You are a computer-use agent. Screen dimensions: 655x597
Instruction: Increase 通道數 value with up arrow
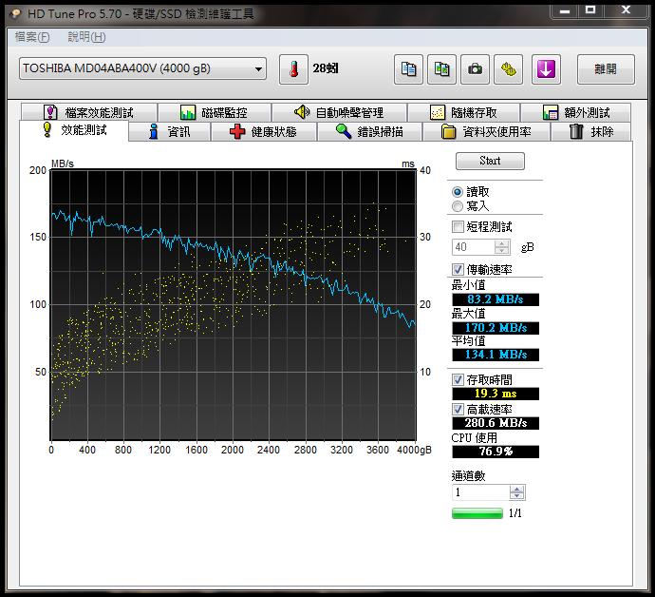coord(516,489)
